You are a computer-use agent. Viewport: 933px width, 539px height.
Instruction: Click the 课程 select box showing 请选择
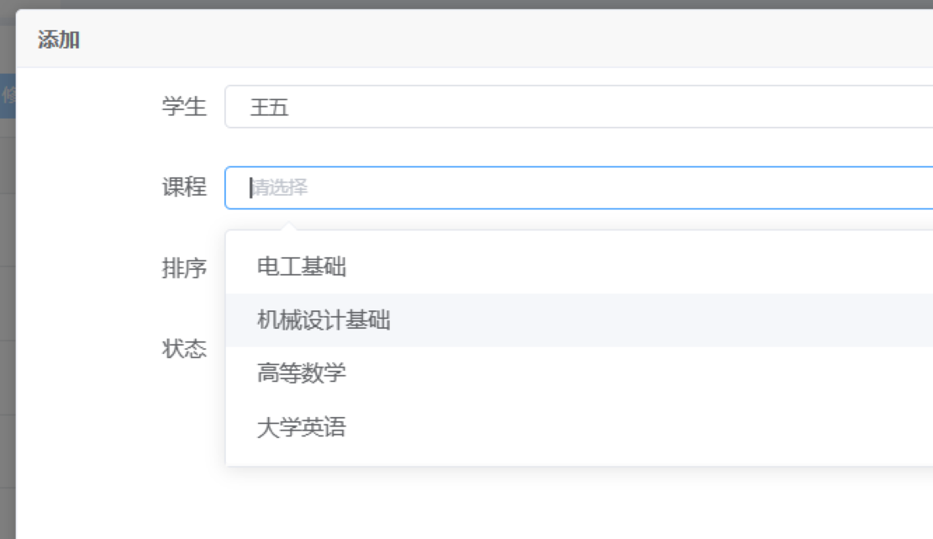pyautogui.click(x=578, y=188)
